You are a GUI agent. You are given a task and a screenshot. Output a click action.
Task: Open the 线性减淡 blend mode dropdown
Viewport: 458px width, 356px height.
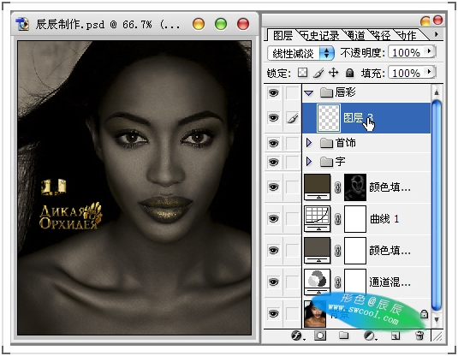[300, 53]
